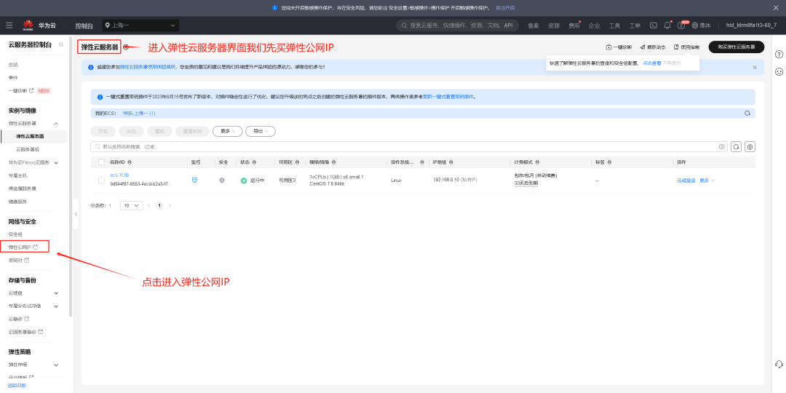Open the region selector 上海一
Viewport: 786px width, 393px height.
coord(140,25)
